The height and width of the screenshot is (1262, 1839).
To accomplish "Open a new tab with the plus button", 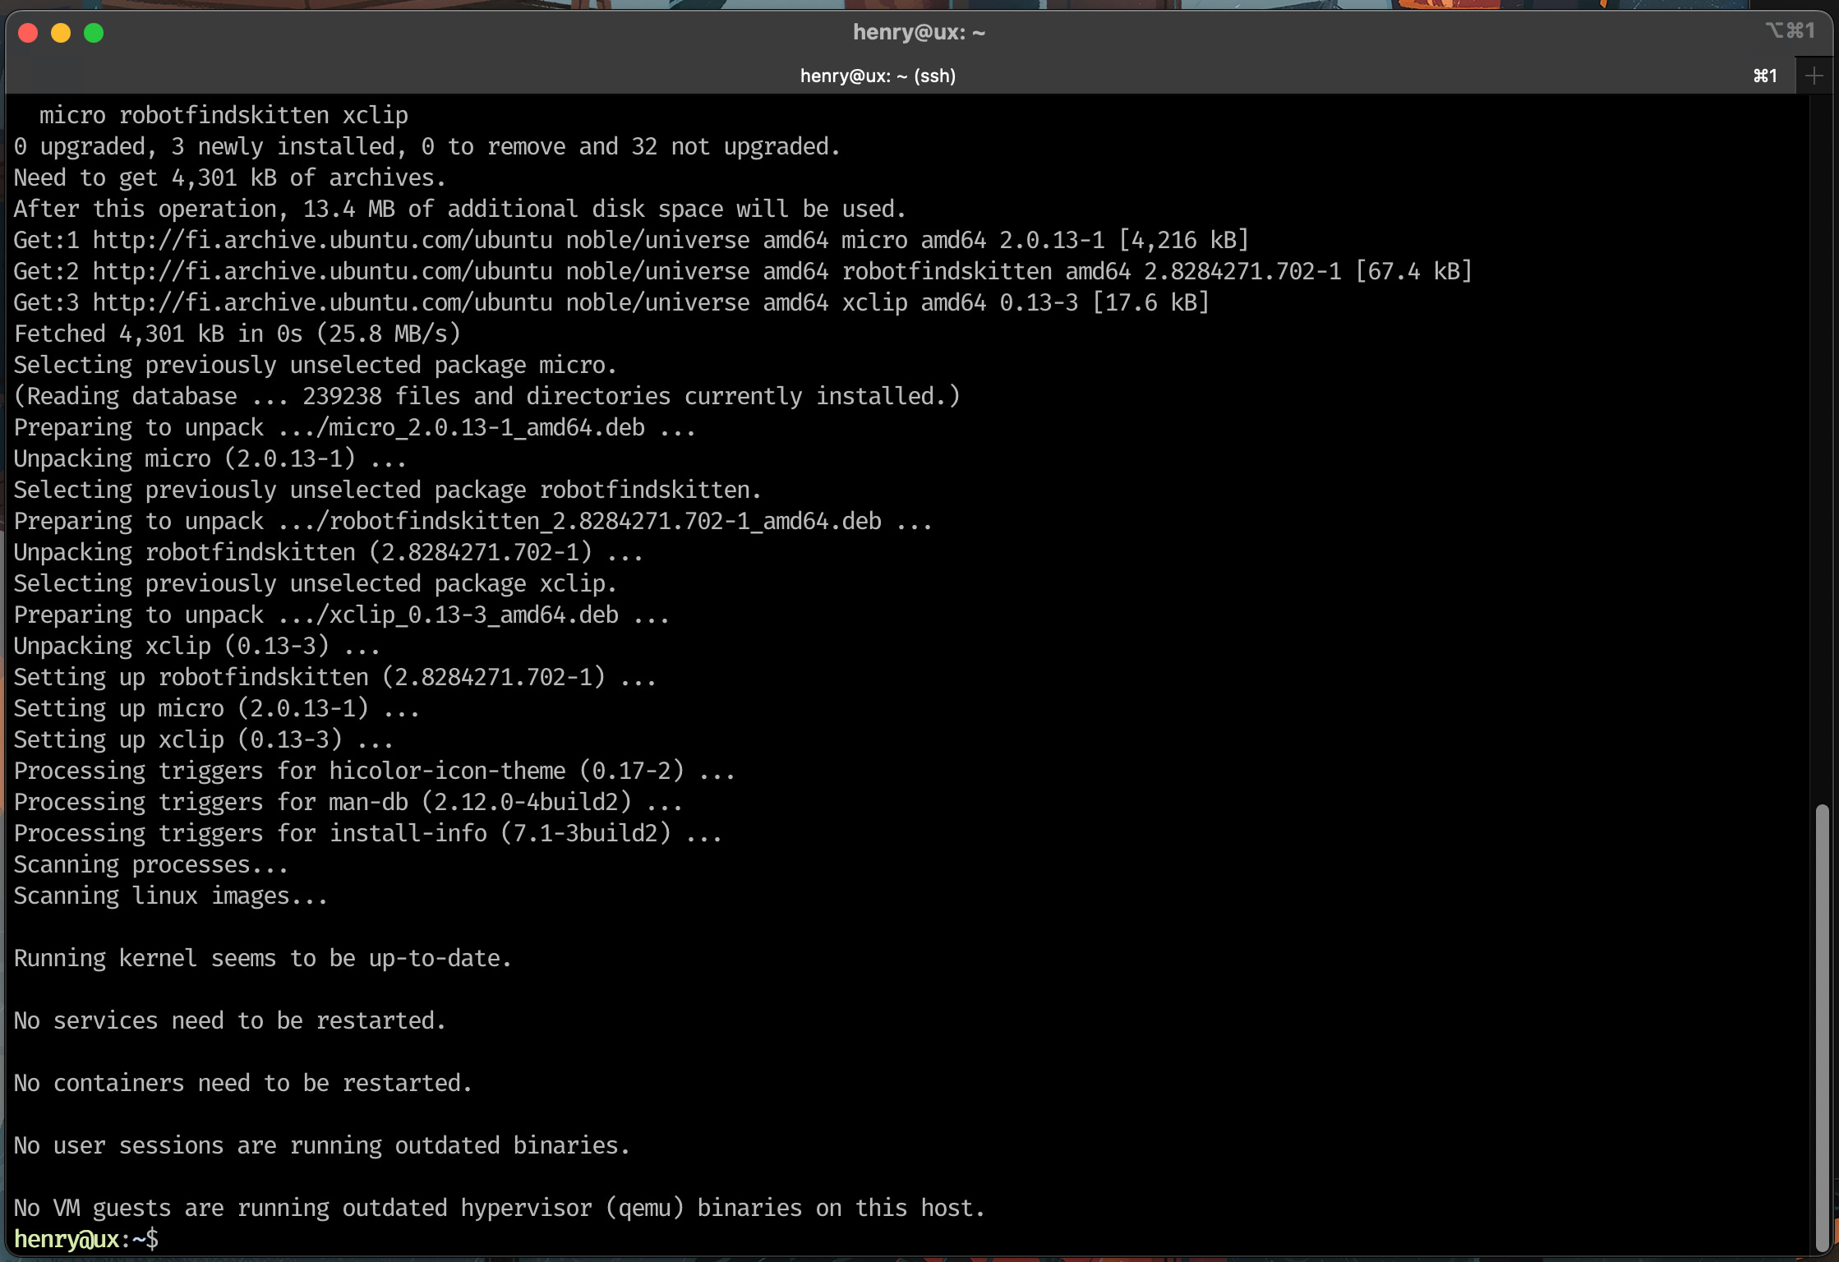I will [1814, 76].
